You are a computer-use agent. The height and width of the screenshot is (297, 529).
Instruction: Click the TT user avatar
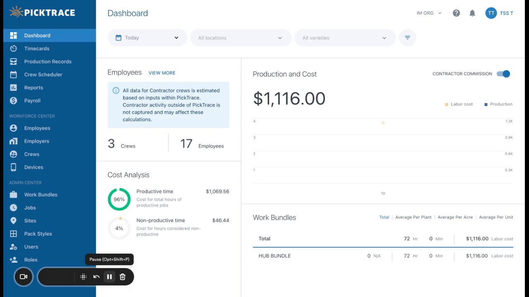491,13
